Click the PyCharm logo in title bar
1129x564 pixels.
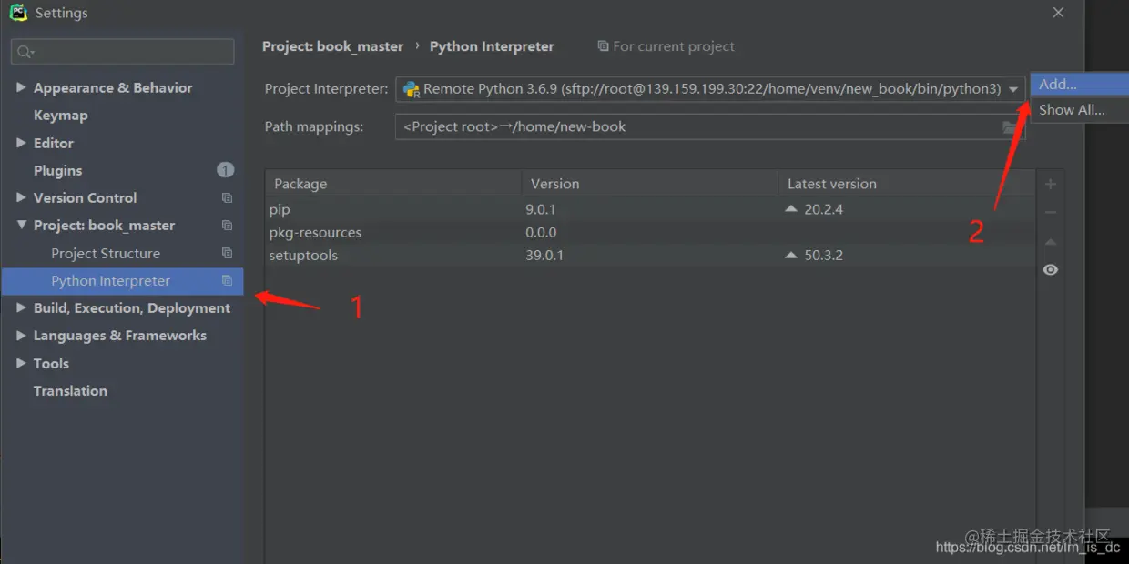tap(18, 13)
